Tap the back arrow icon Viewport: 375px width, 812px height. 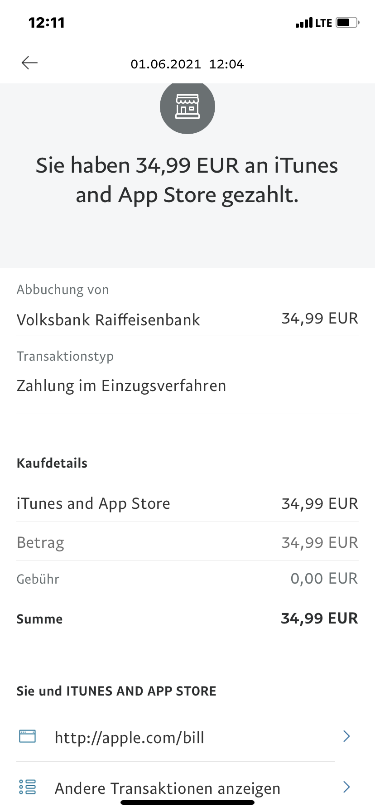click(x=29, y=63)
